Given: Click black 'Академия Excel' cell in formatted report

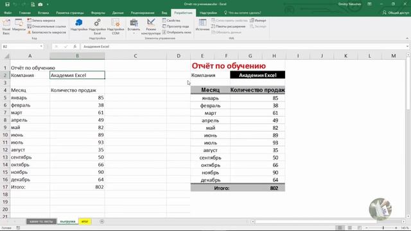Looking at the screenshot, I should (258, 75).
